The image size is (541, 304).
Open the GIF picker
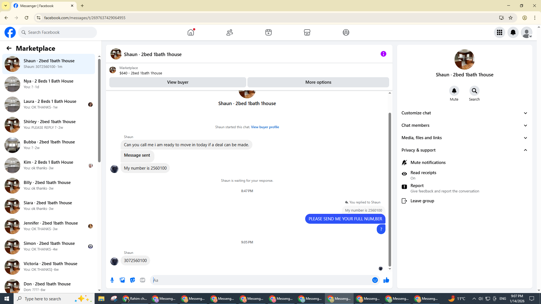[x=143, y=280]
